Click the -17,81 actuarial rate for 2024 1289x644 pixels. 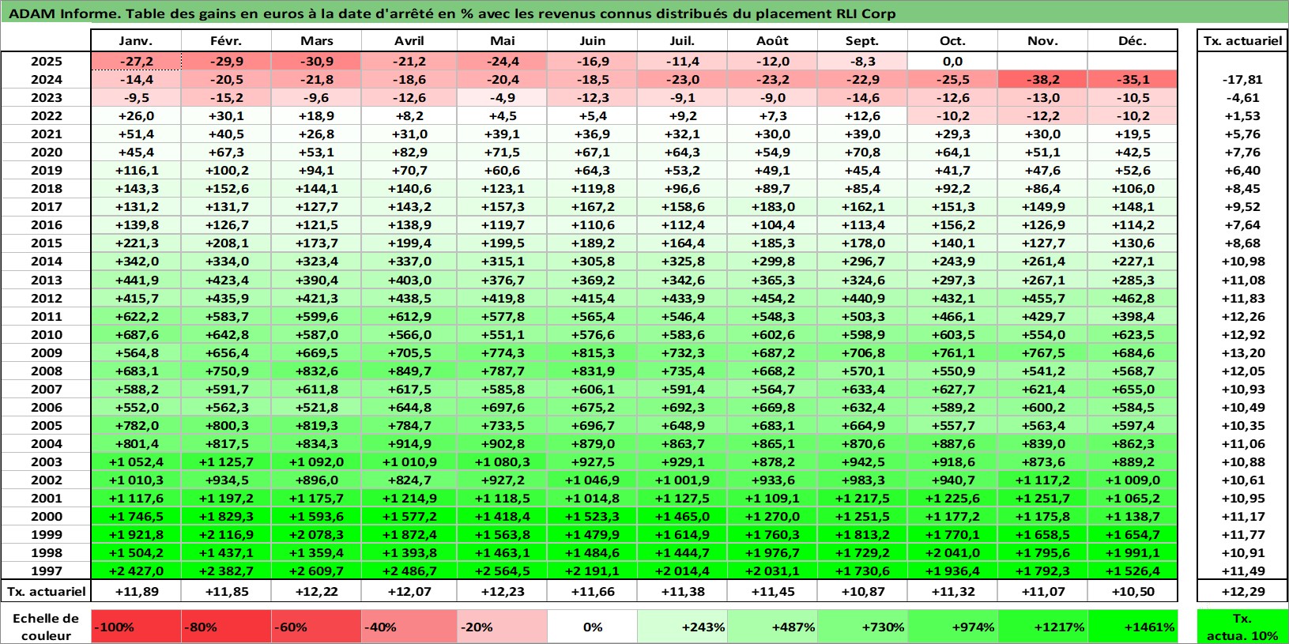point(1242,79)
